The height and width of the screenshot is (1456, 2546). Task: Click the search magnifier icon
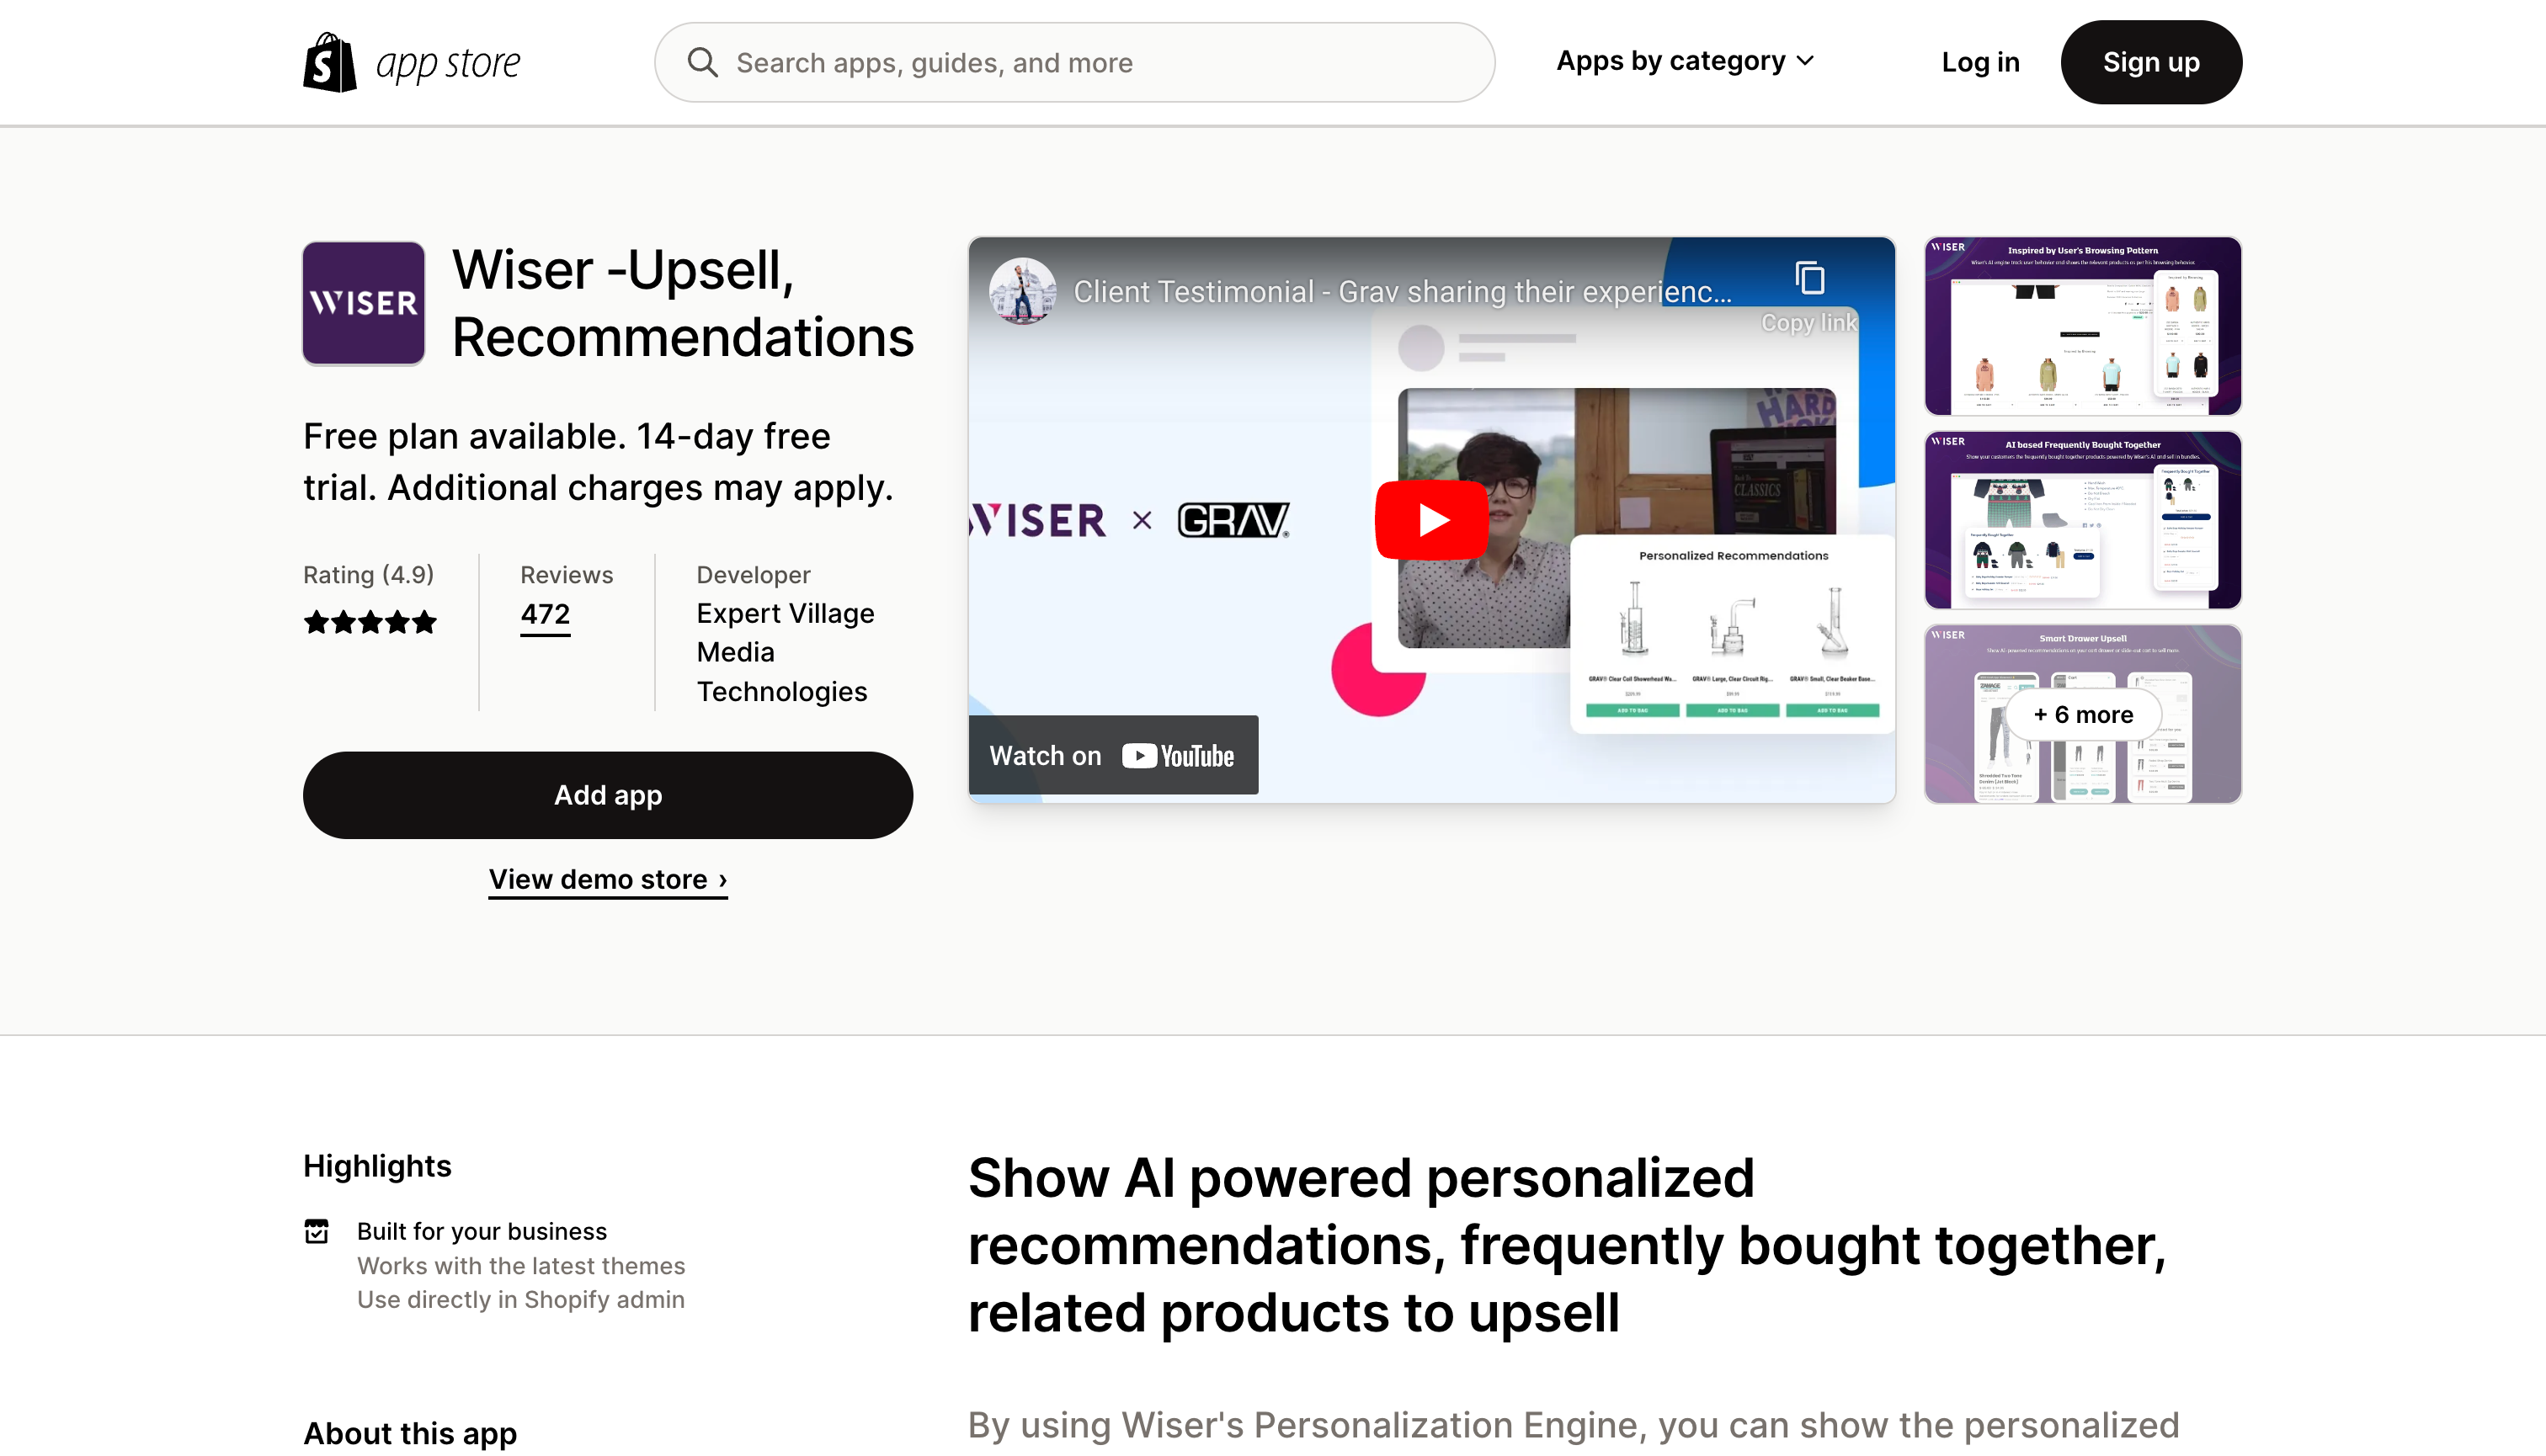tap(701, 61)
